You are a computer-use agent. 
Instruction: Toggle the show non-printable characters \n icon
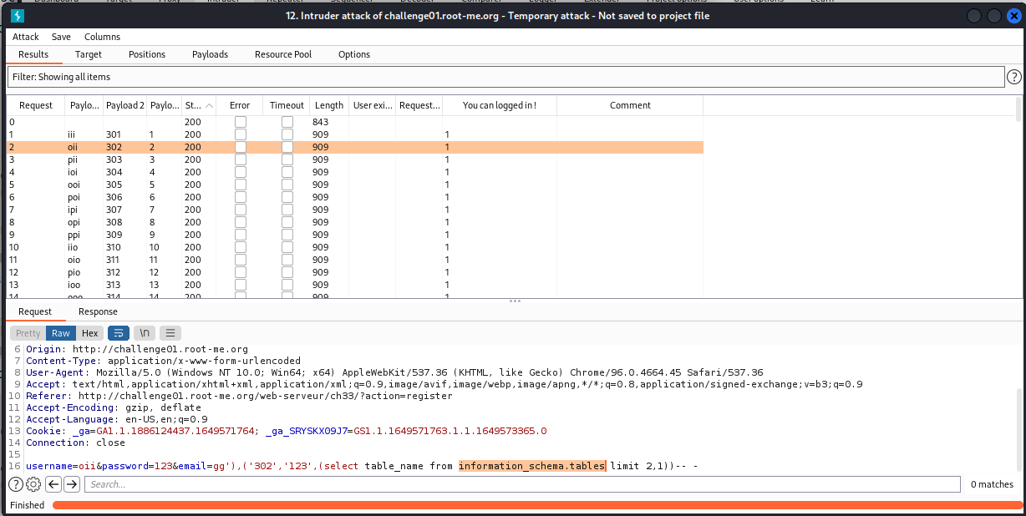[x=144, y=333]
